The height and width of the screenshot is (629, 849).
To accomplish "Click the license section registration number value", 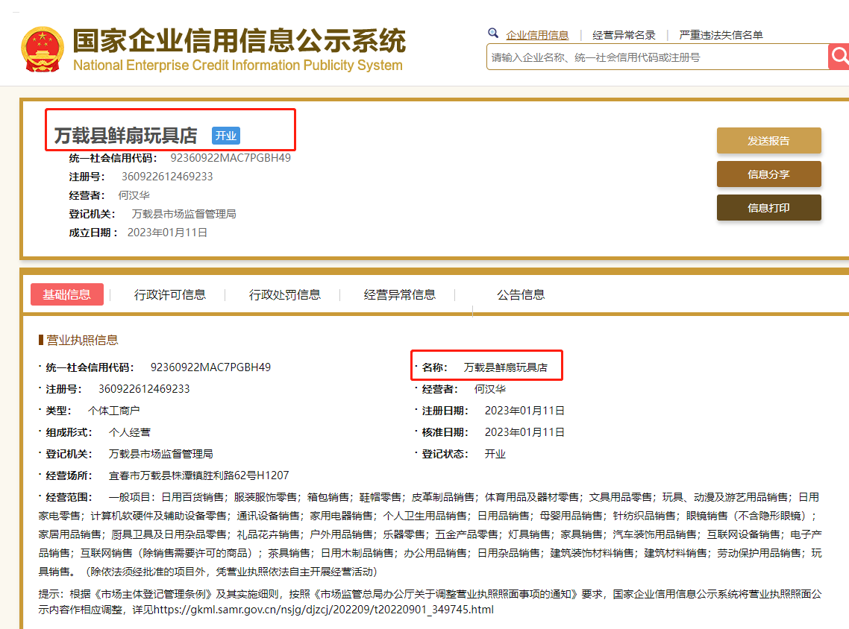I will pyautogui.click(x=144, y=389).
